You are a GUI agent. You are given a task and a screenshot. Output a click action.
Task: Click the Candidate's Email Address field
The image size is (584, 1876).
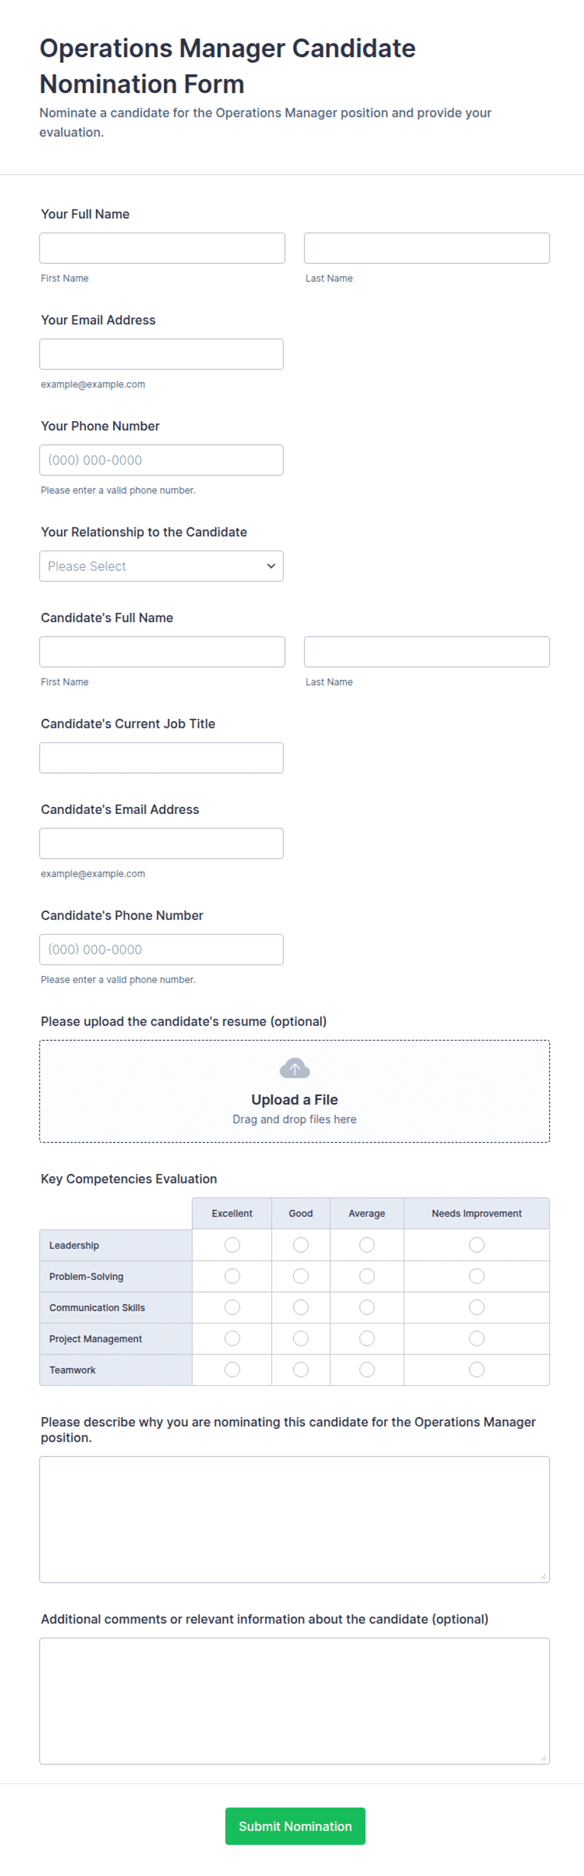[161, 843]
